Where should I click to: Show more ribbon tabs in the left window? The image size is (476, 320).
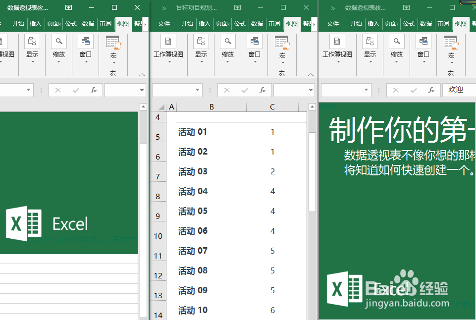tap(146, 24)
